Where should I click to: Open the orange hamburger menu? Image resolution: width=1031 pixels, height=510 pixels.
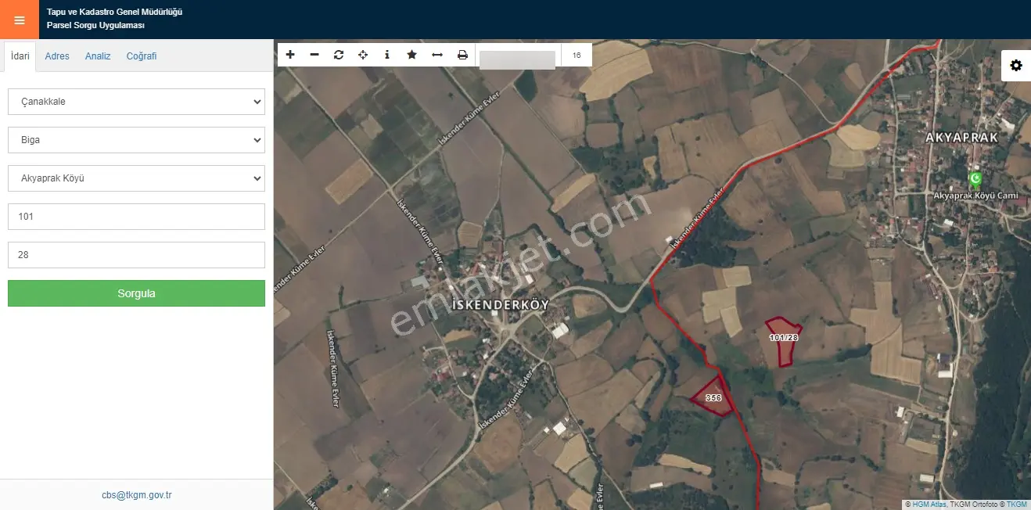[x=20, y=20]
